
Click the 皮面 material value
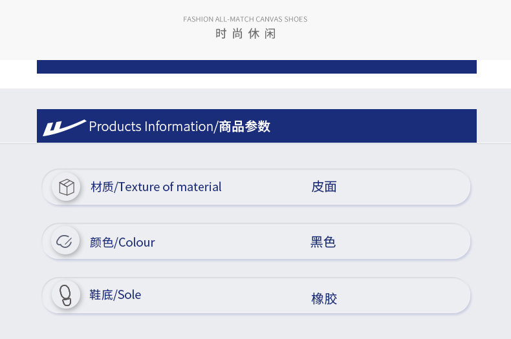tap(324, 187)
